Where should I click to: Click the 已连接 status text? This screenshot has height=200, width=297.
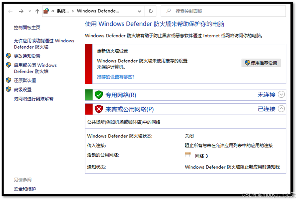[266, 109]
